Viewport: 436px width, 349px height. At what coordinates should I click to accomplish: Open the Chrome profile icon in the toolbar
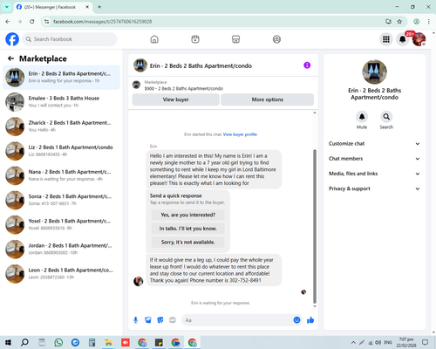[x=417, y=21]
